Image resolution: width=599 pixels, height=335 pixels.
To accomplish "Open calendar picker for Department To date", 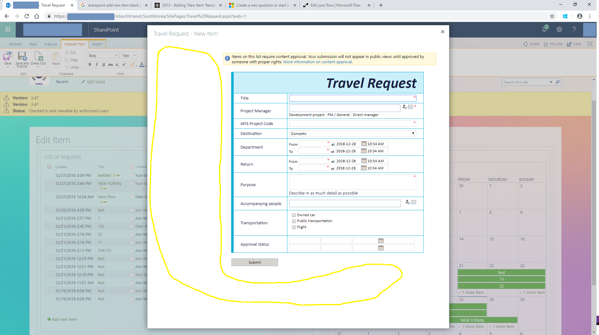I will (364, 151).
